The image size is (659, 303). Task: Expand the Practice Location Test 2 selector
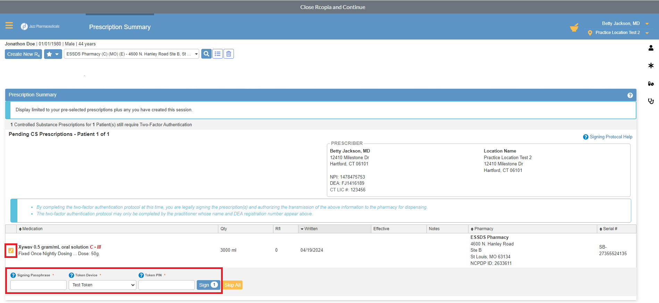click(622, 33)
